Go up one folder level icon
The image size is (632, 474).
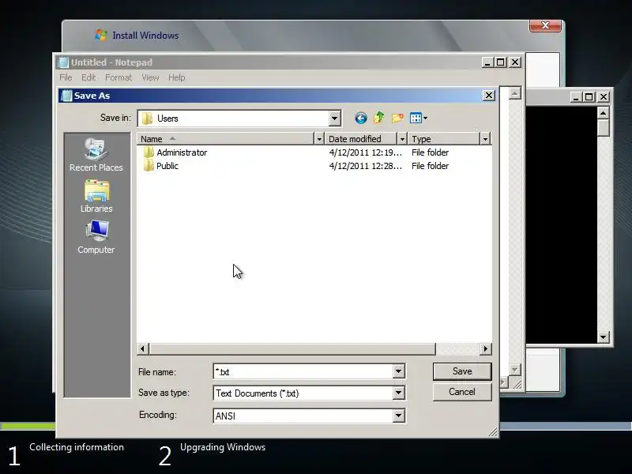pyautogui.click(x=379, y=118)
